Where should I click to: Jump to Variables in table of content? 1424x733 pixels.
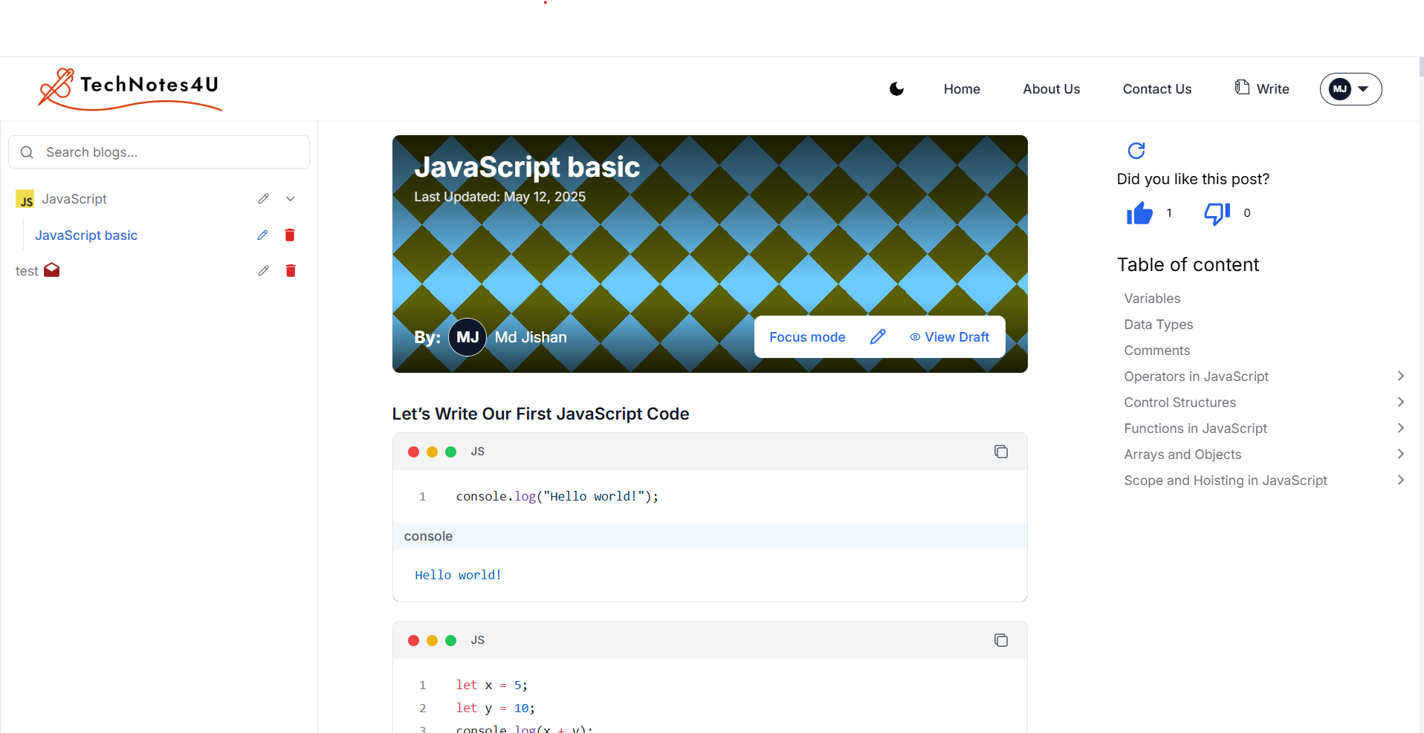click(x=1152, y=299)
